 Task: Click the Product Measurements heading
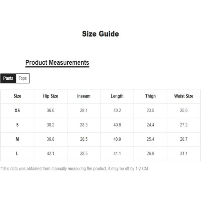(57, 63)
